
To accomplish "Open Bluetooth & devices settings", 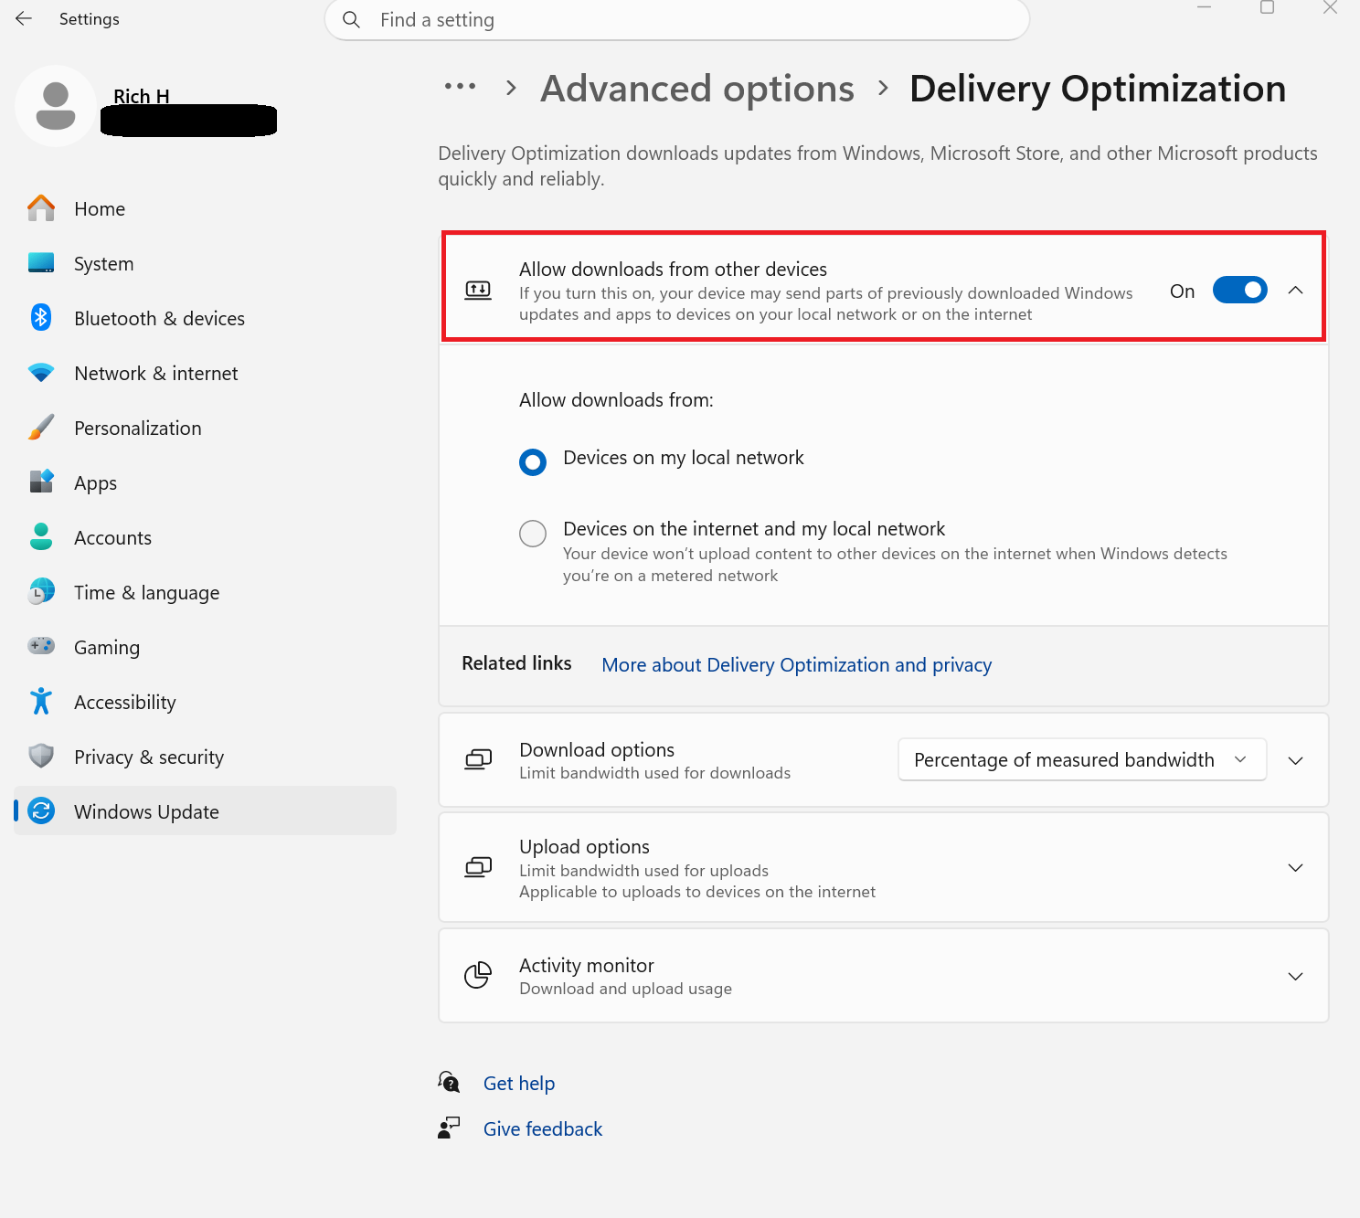I will pos(205,318).
